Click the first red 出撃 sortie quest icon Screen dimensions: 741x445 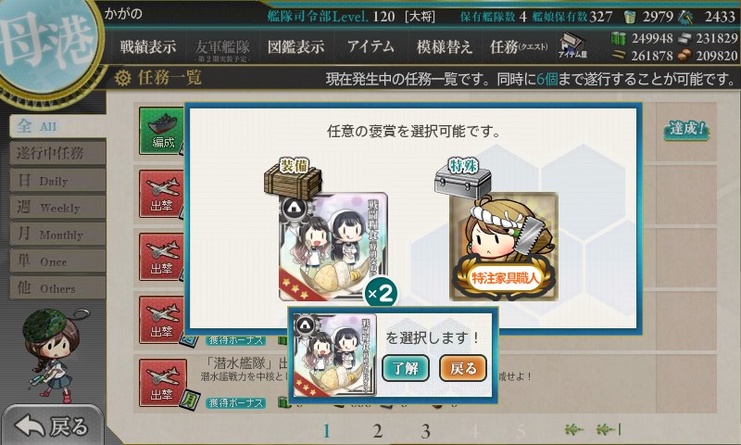click(x=161, y=194)
